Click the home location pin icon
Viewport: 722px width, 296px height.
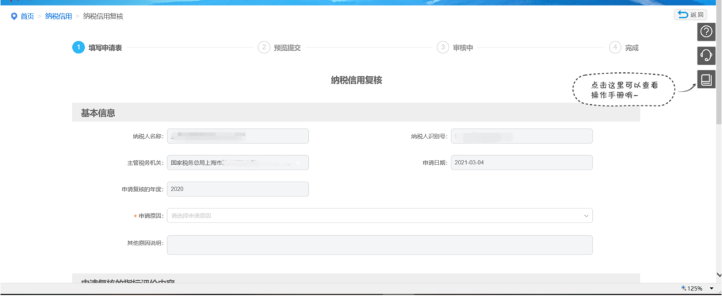13,16
